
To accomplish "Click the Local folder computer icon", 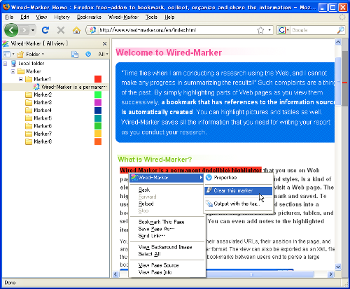I will [x=13, y=63].
